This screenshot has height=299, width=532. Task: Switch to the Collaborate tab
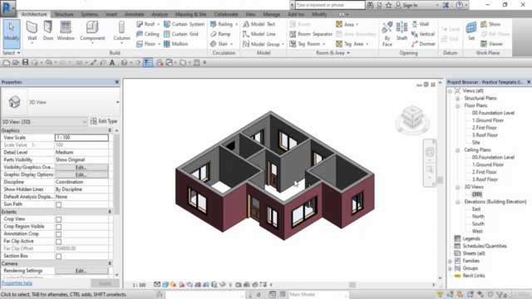pyautogui.click(x=225, y=14)
